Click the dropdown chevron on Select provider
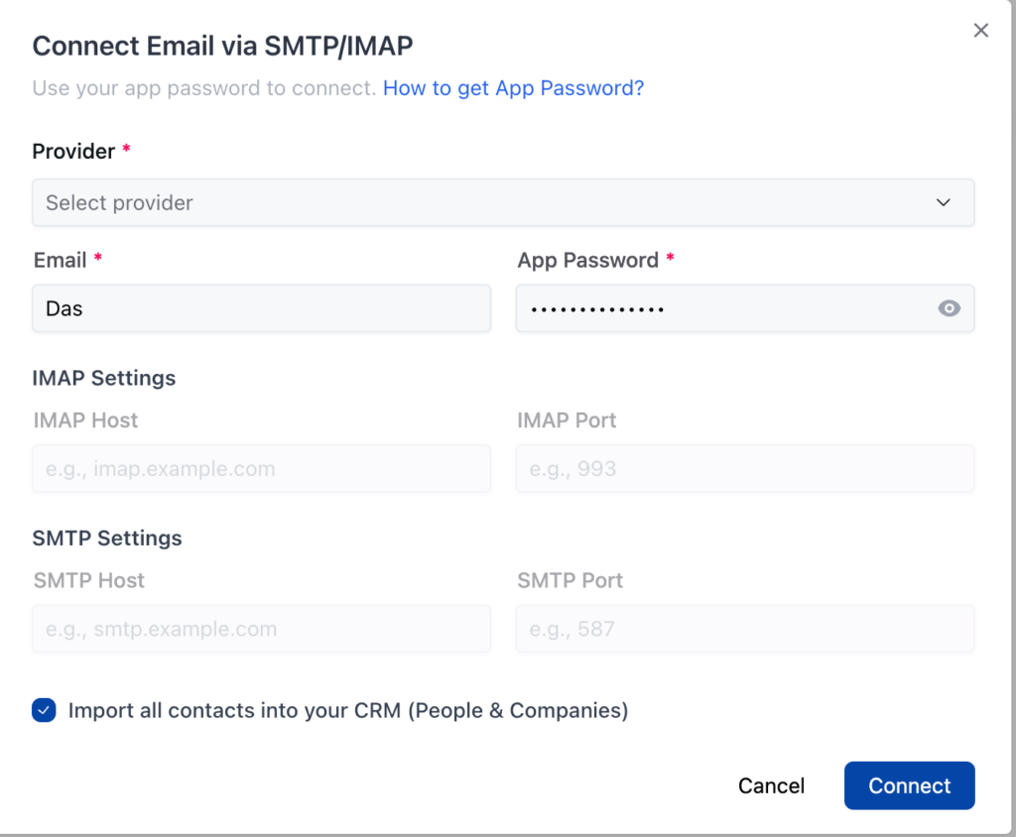1016x837 pixels. (x=946, y=202)
